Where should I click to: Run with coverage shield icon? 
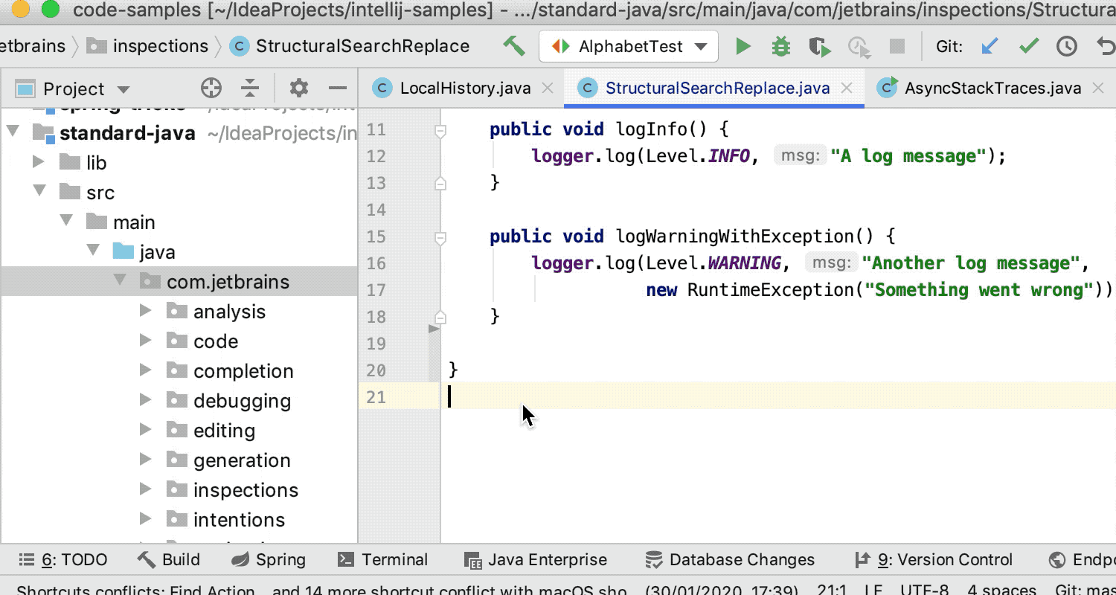[819, 47]
